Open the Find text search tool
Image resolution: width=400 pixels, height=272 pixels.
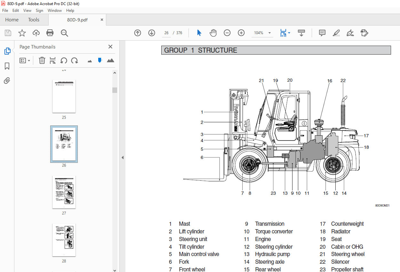coord(64,33)
